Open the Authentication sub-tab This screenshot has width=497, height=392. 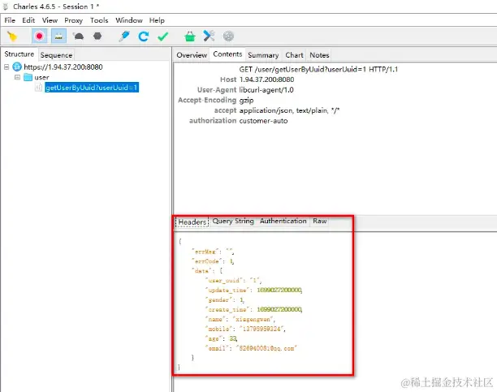click(x=283, y=222)
